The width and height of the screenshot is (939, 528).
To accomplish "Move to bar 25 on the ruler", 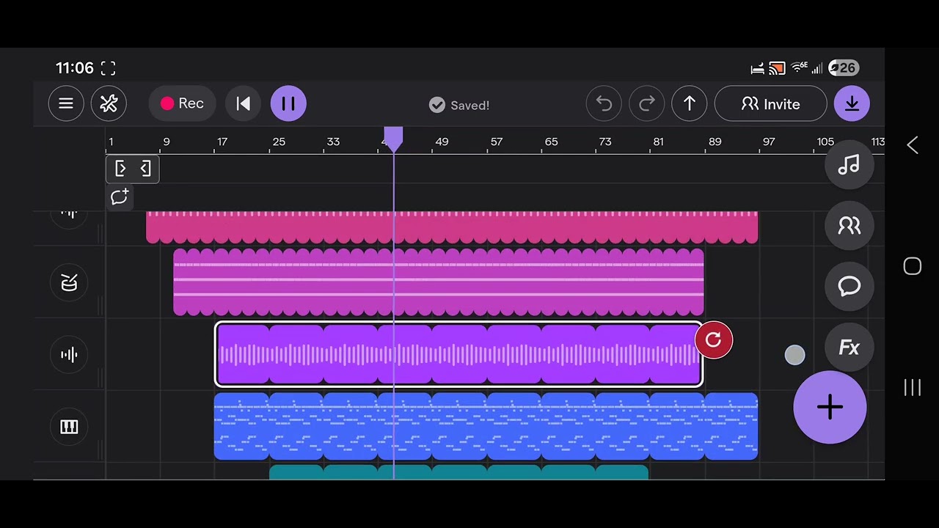I will (279, 142).
